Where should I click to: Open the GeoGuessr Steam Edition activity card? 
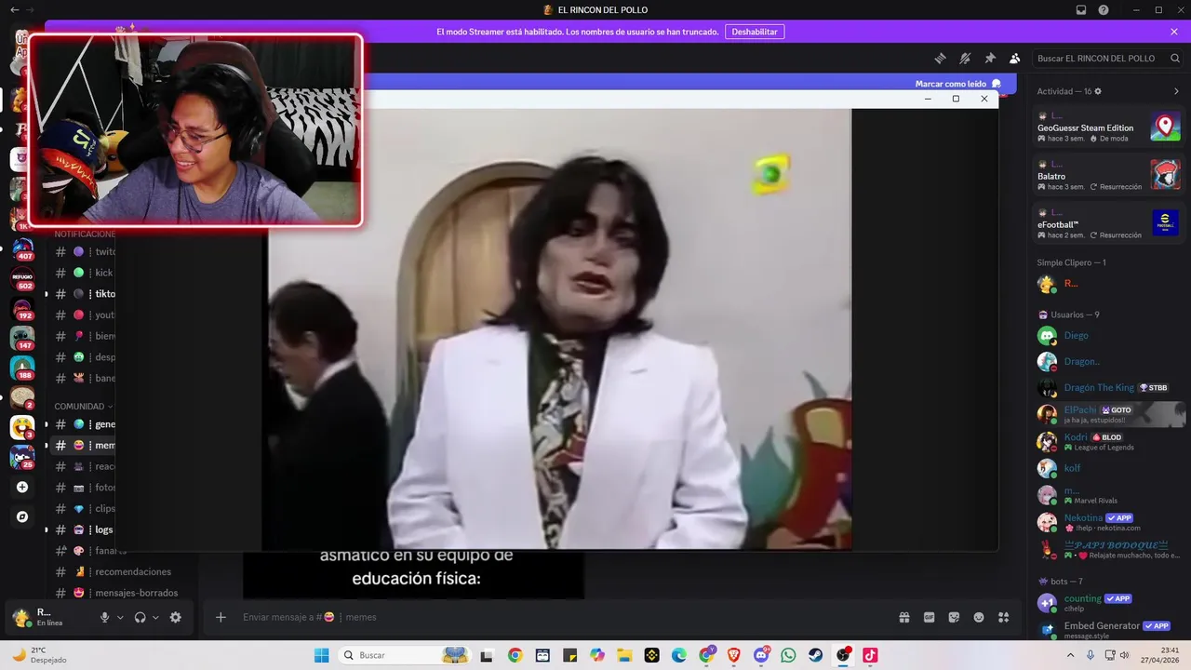pos(1108,127)
